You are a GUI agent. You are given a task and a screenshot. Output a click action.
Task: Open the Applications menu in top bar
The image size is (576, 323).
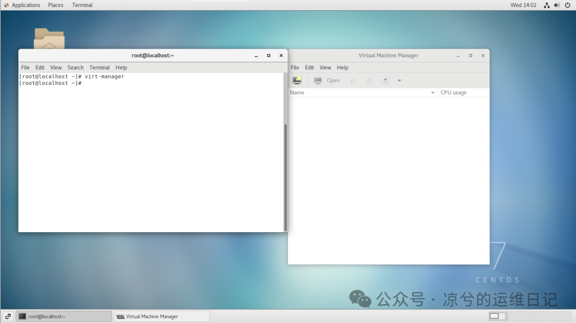pos(22,5)
